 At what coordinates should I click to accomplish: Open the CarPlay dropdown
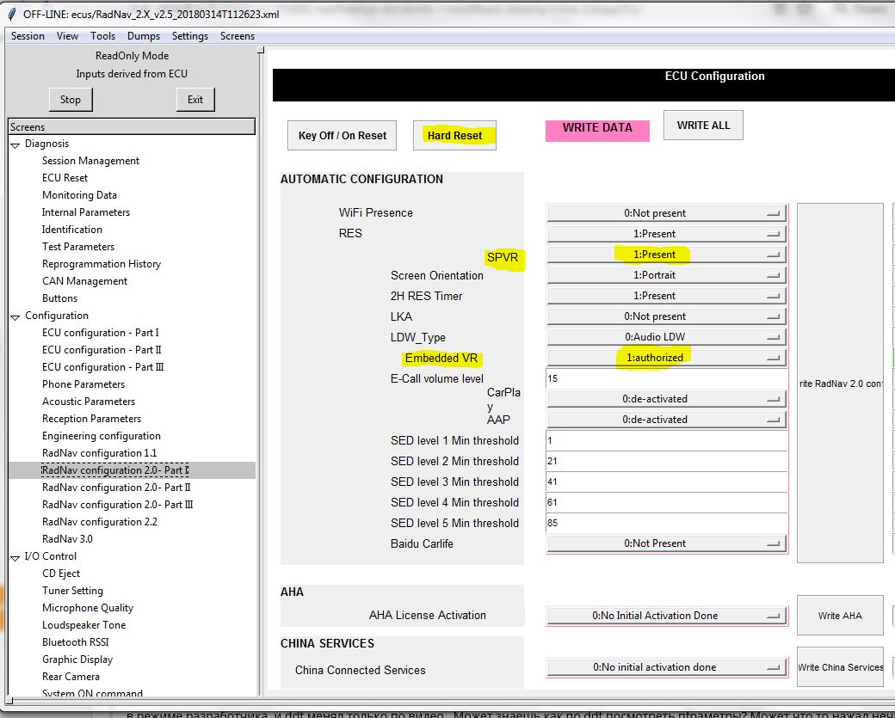click(666, 399)
